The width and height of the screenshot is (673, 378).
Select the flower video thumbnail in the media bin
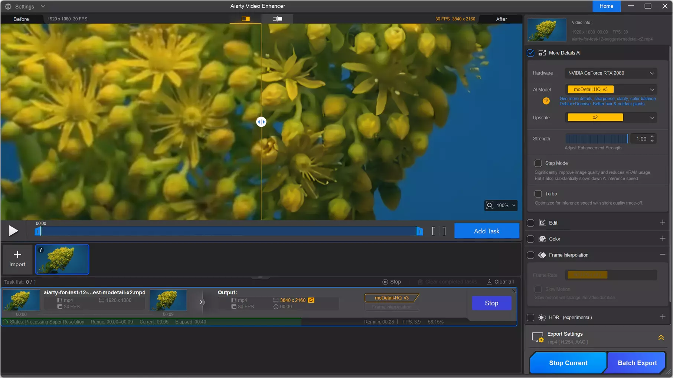62,259
